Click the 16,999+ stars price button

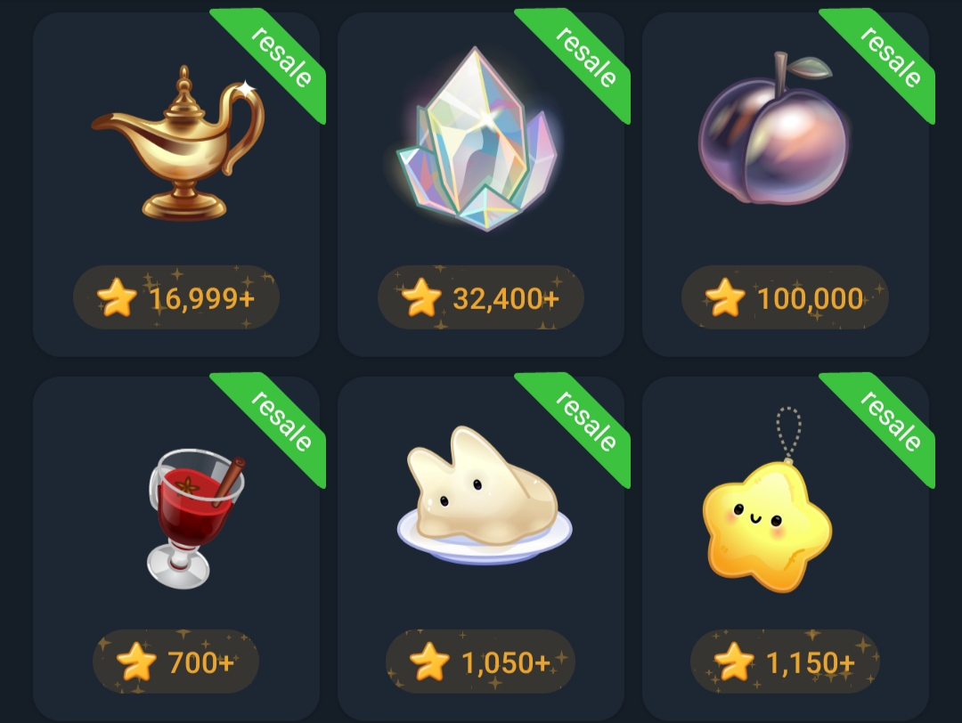(176, 297)
